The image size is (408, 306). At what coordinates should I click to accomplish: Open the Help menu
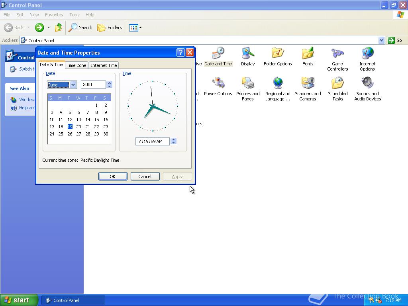click(90, 15)
